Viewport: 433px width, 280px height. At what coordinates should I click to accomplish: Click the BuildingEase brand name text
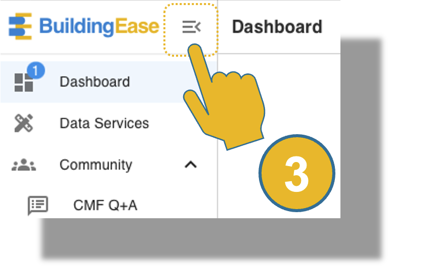99,27
